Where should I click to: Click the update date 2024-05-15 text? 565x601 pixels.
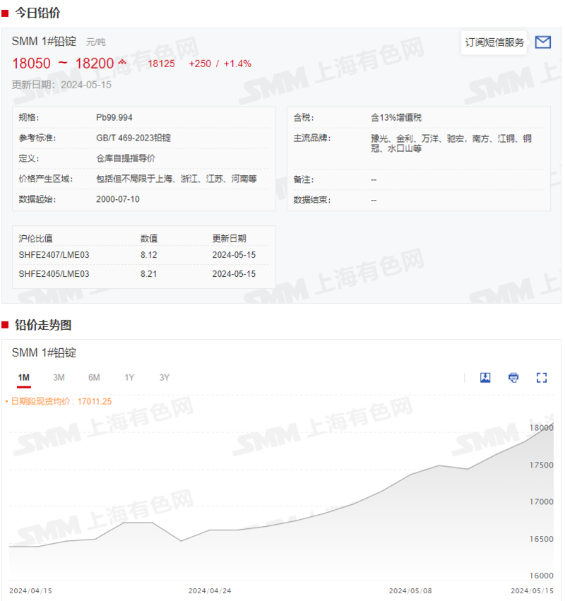tap(61, 85)
